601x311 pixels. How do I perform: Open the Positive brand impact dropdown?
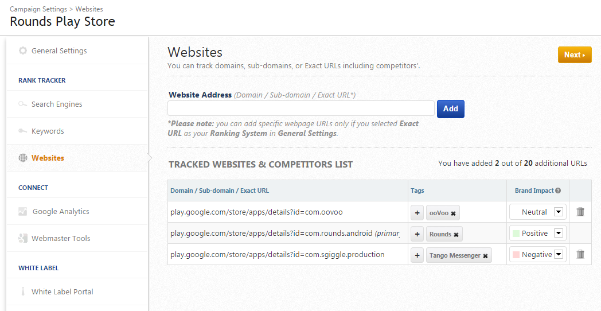coord(559,233)
